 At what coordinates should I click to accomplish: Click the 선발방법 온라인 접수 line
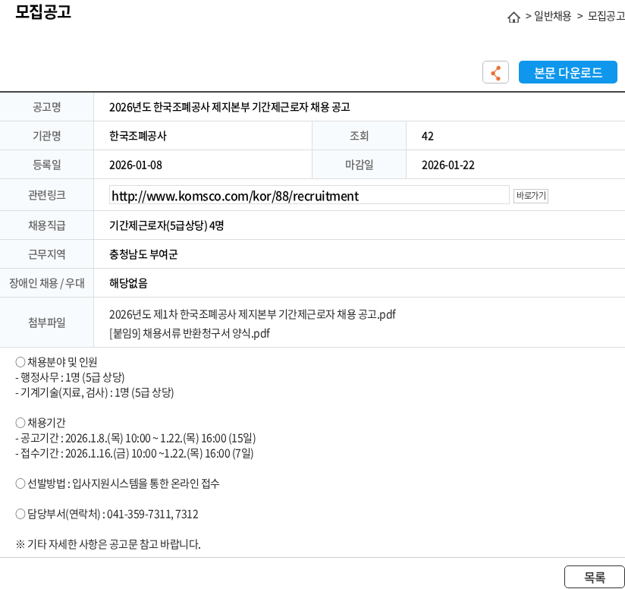pos(117,483)
